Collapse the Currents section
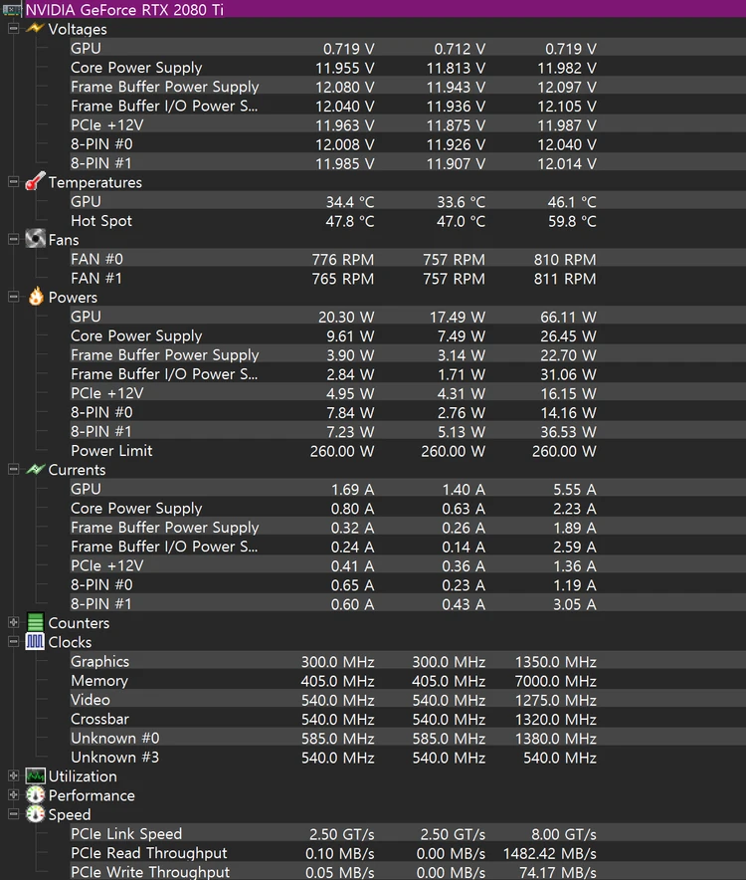This screenshot has height=880, width=746. (14, 469)
